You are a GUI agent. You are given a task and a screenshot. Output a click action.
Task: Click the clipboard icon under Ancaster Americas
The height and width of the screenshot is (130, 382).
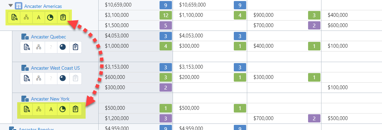(x=63, y=17)
